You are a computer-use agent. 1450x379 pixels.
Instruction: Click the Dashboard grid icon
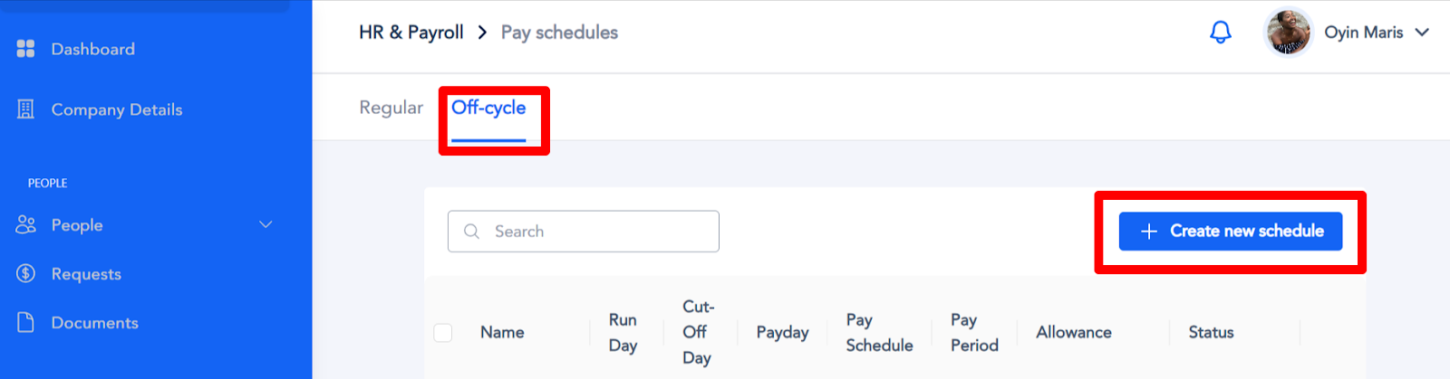click(x=25, y=49)
